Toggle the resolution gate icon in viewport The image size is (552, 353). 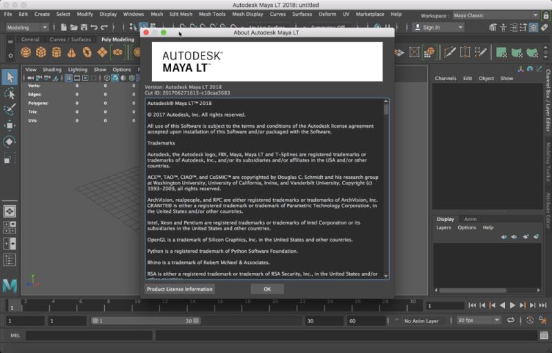(x=85, y=78)
